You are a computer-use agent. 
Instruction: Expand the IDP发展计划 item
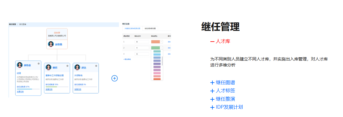(227, 107)
